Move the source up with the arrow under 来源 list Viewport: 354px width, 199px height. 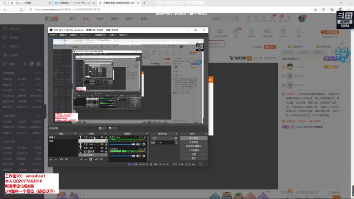click(96, 159)
